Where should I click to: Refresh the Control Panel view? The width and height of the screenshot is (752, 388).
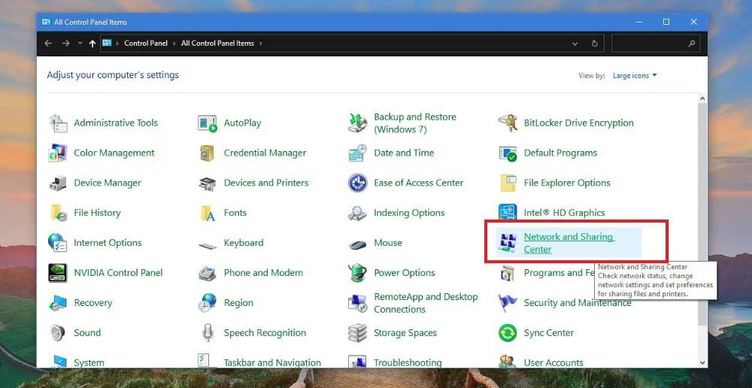click(595, 44)
